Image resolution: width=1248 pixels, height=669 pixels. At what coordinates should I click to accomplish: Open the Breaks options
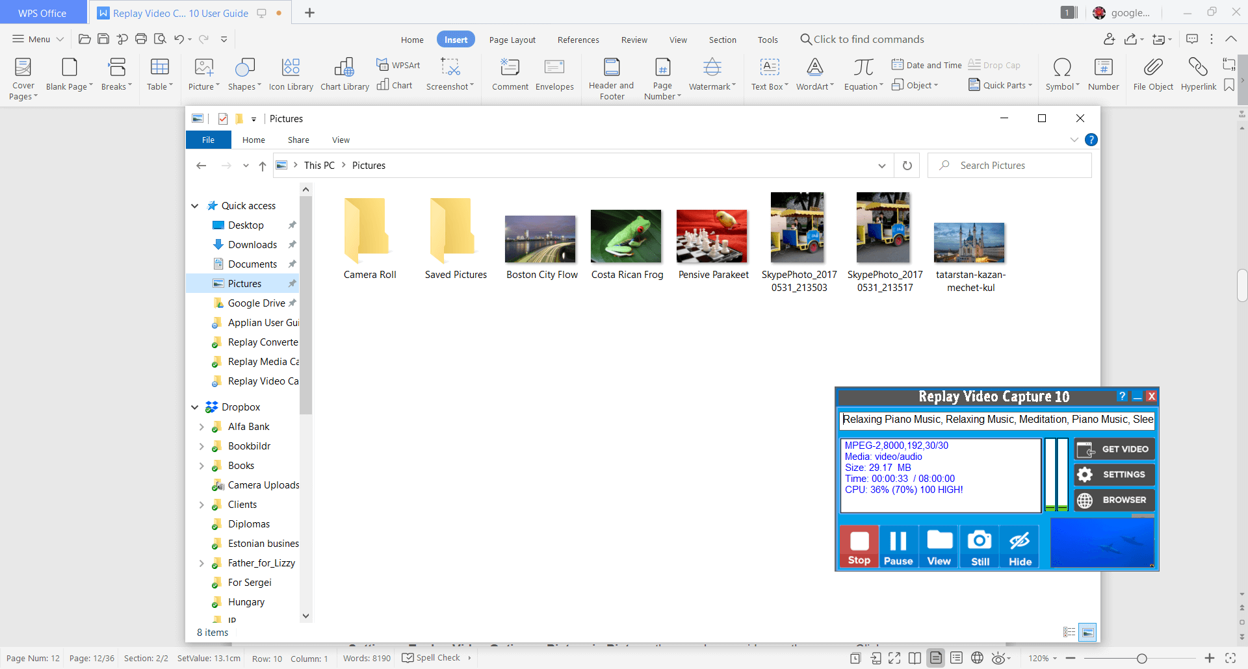(x=116, y=74)
